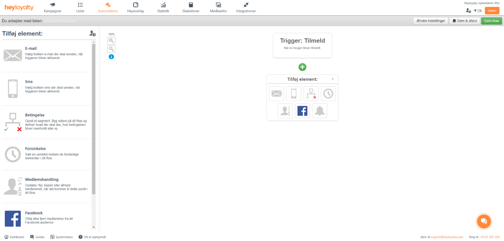Select the E-mail envelope icon in sidebar
The height and width of the screenshot is (241, 504).
click(x=13, y=55)
